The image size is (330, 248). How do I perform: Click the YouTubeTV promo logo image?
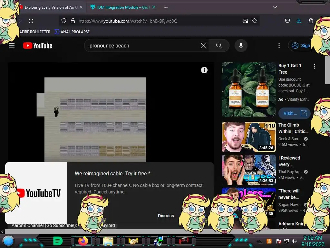(x=36, y=193)
